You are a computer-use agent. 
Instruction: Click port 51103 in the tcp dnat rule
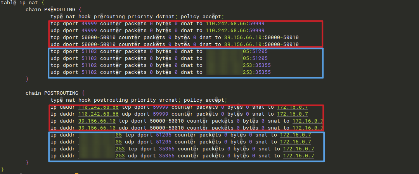click(89, 51)
